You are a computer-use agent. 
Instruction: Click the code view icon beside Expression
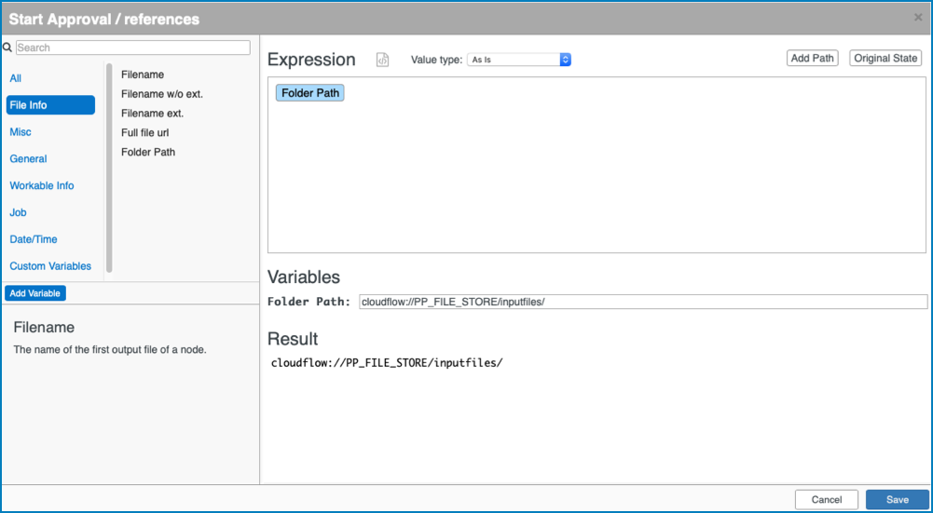coord(382,60)
